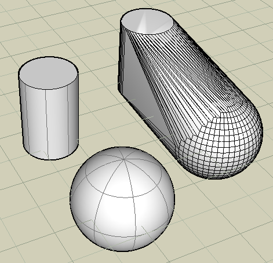Select the upright cylinder object
The width and height of the screenshot is (273, 263).
click(x=49, y=108)
